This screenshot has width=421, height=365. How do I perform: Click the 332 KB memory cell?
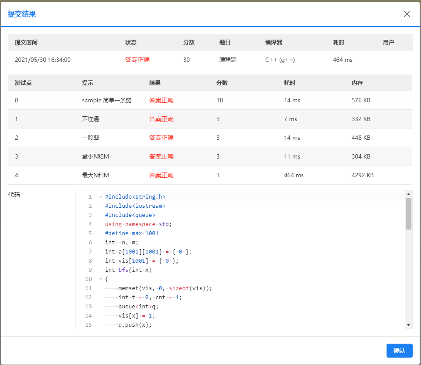click(x=361, y=119)
